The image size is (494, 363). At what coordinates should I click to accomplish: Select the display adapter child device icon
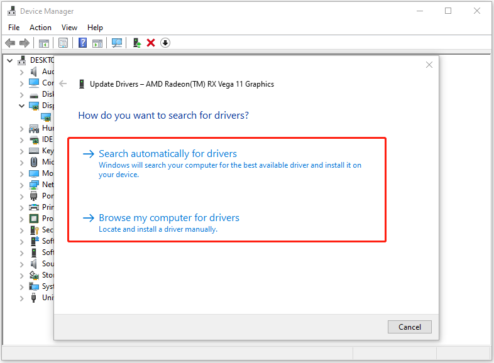(46, 117)
